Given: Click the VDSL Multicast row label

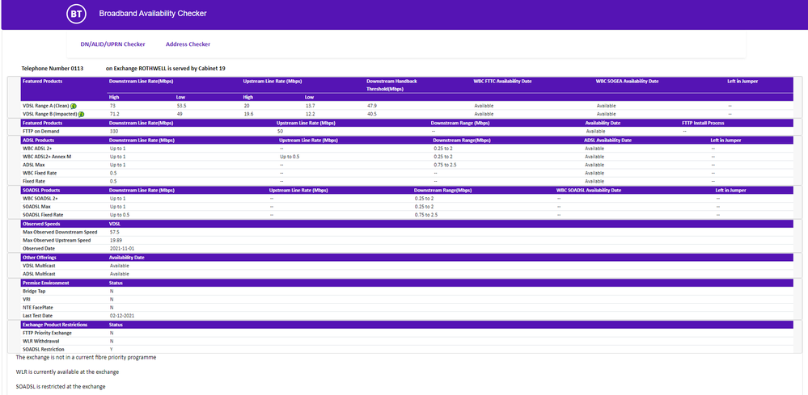Looking at the screenshot, I should 39,265.
